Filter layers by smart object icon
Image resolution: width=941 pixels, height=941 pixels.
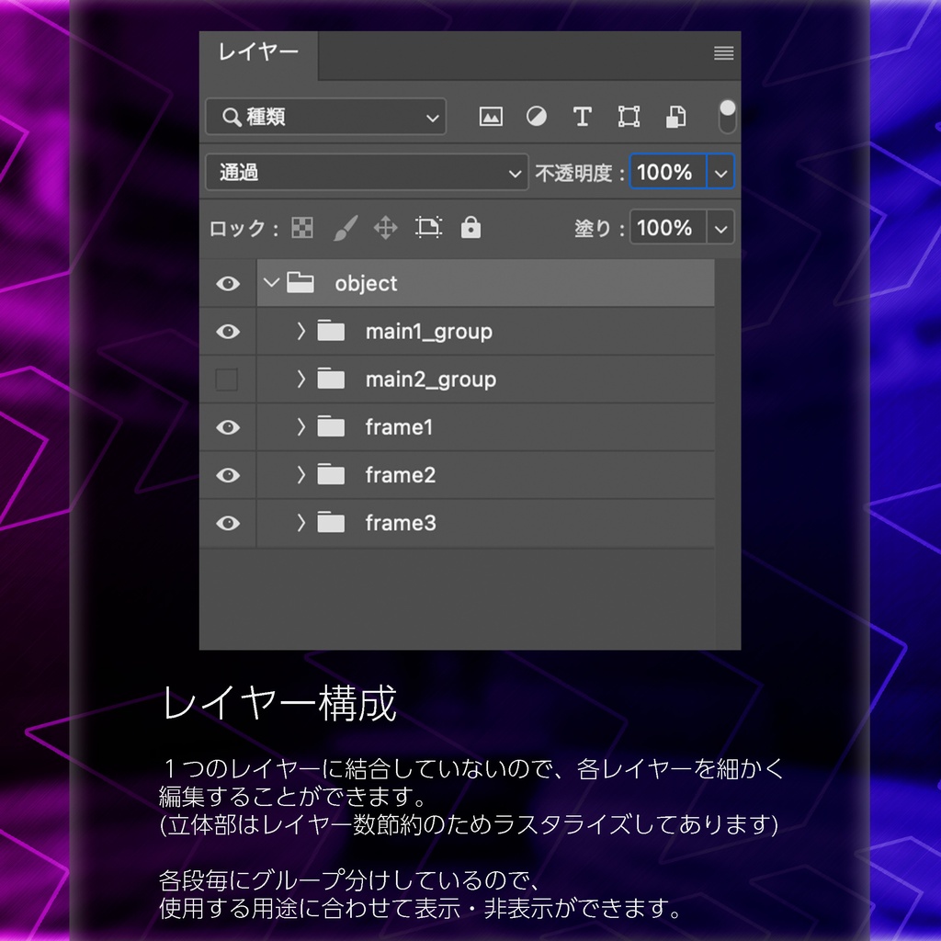coord(675,117)
